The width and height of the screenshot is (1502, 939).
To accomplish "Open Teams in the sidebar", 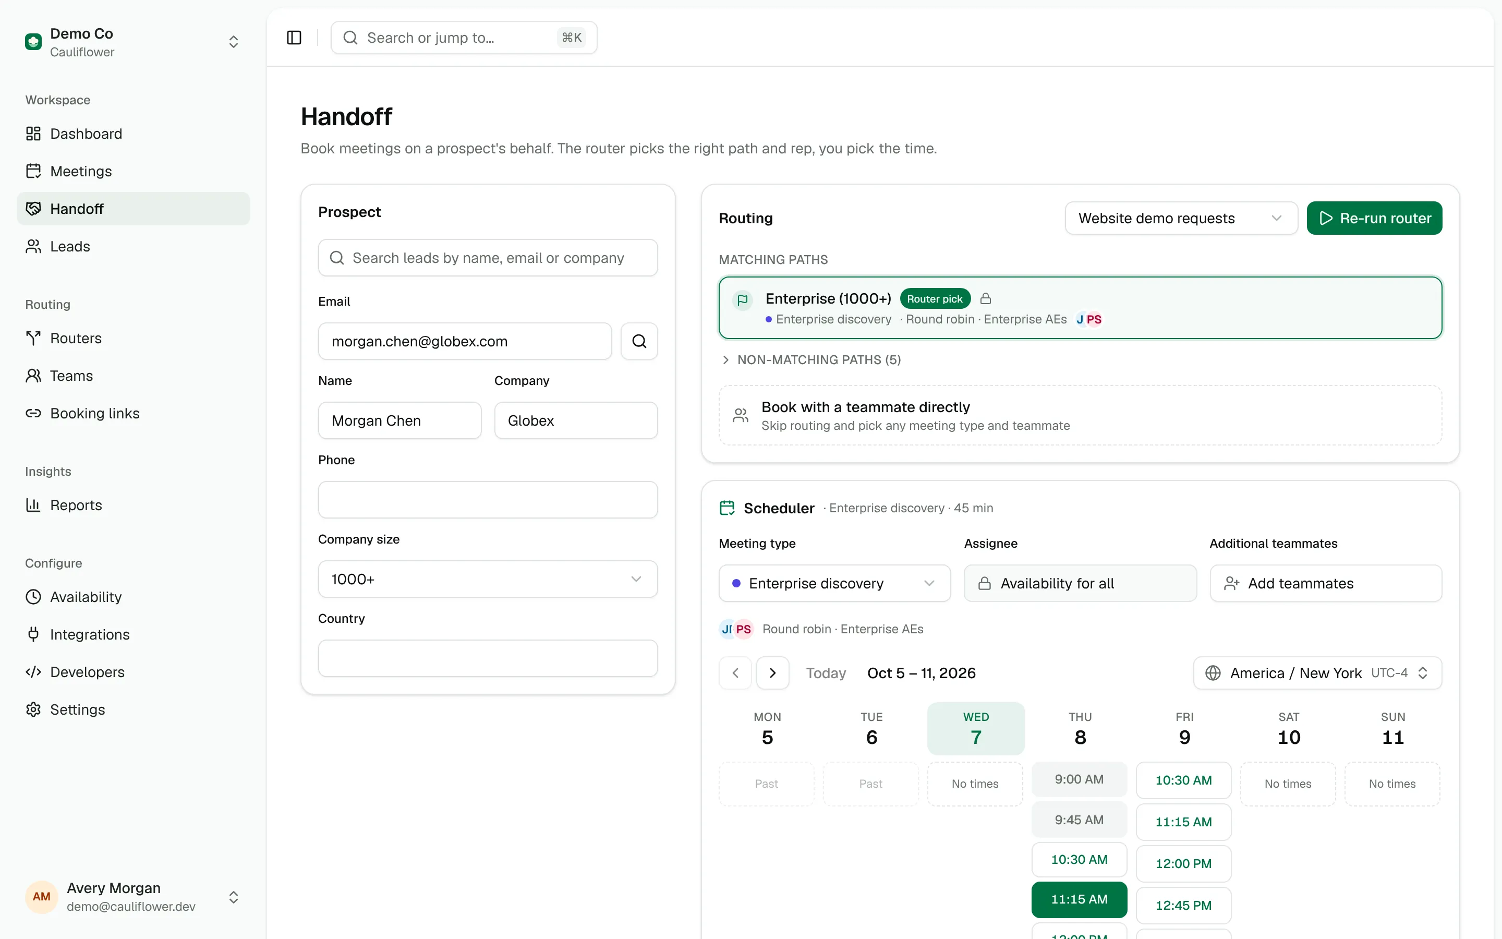I will click(x=134, y=376).
